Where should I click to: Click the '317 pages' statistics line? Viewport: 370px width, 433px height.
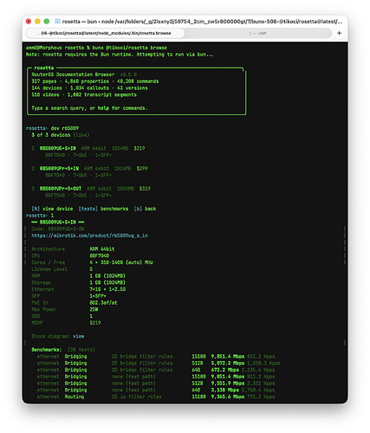95,81
